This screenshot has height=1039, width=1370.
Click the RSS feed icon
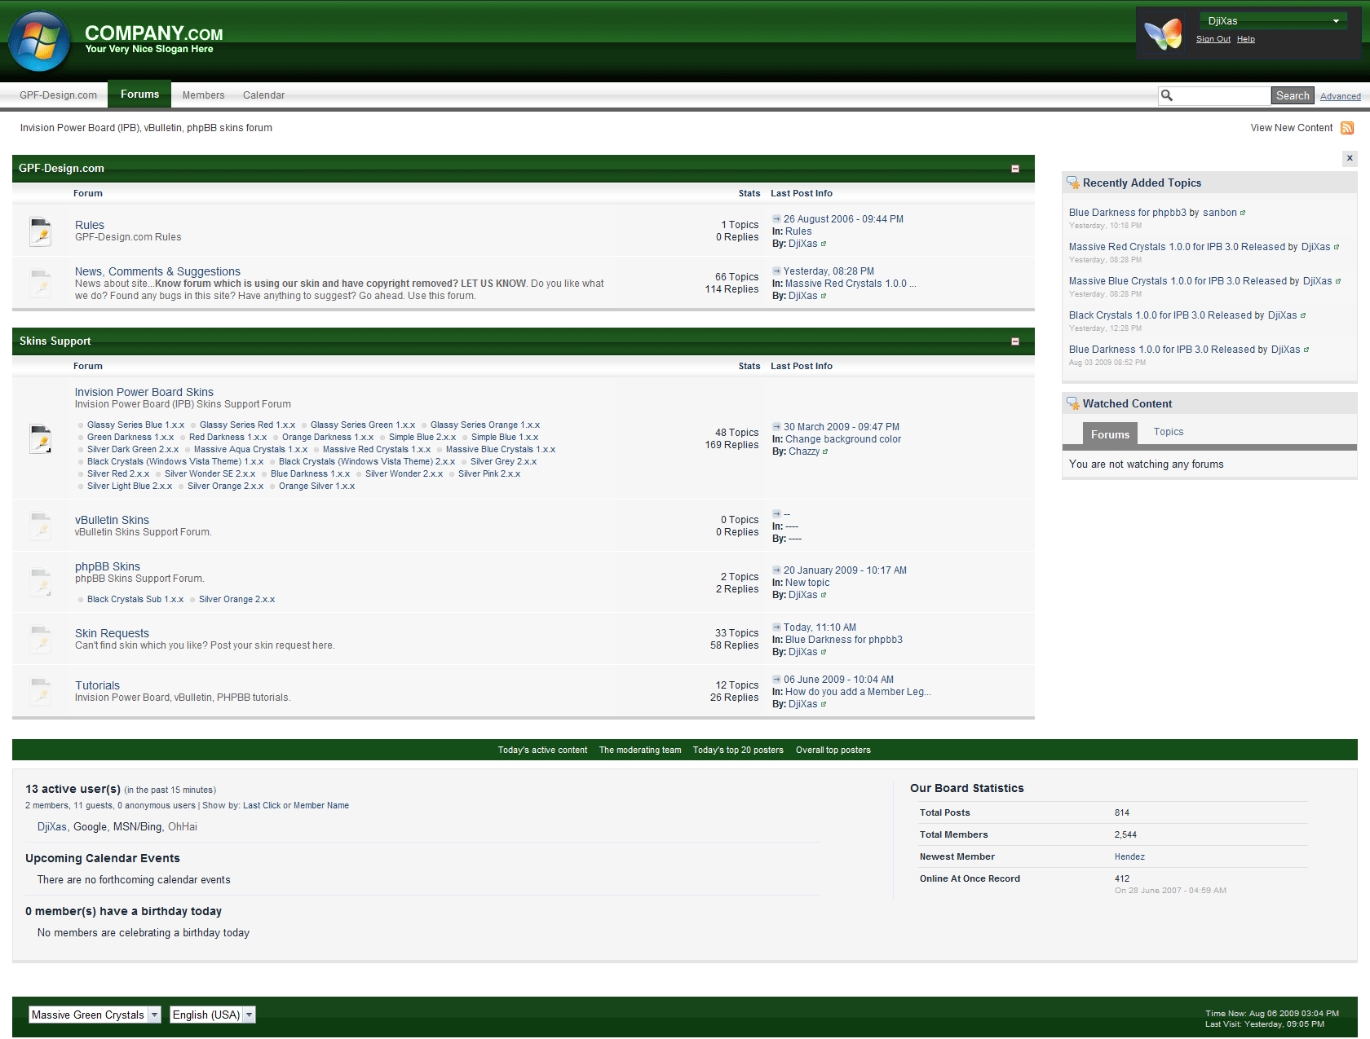click(x=1347, y=128)
